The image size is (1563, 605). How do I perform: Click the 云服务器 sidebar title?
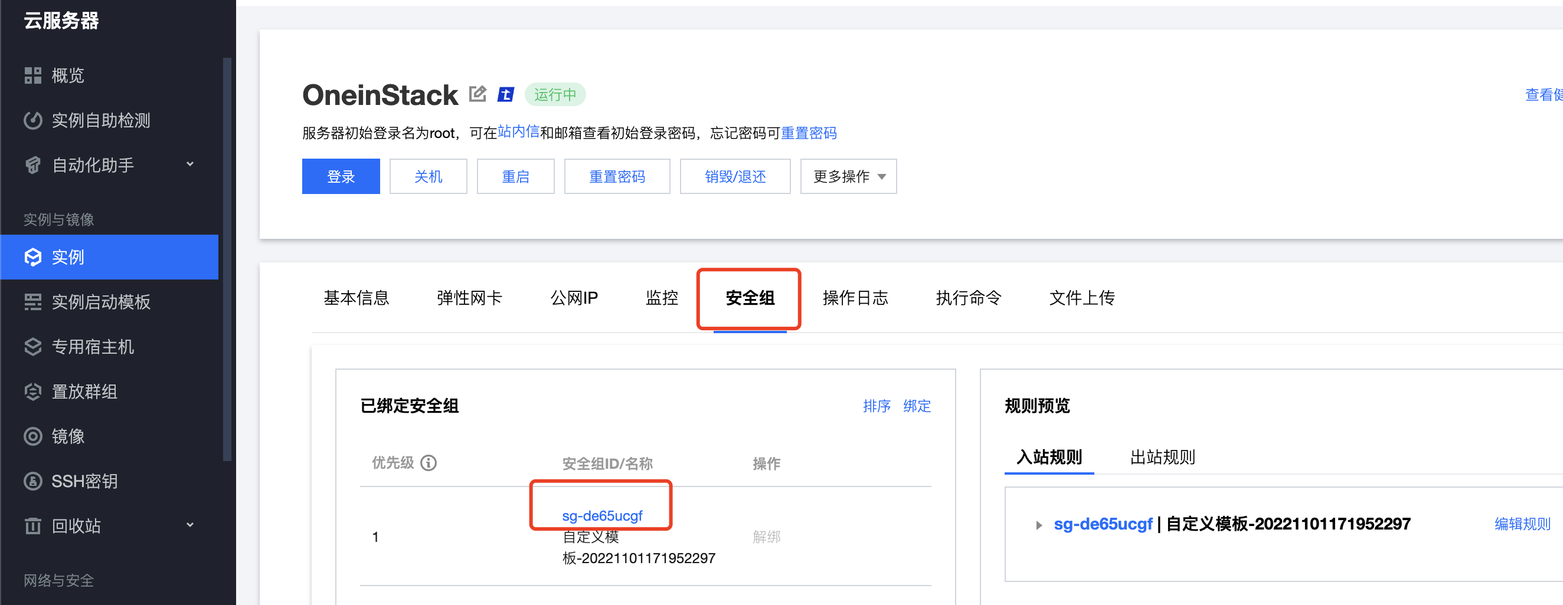61,21
